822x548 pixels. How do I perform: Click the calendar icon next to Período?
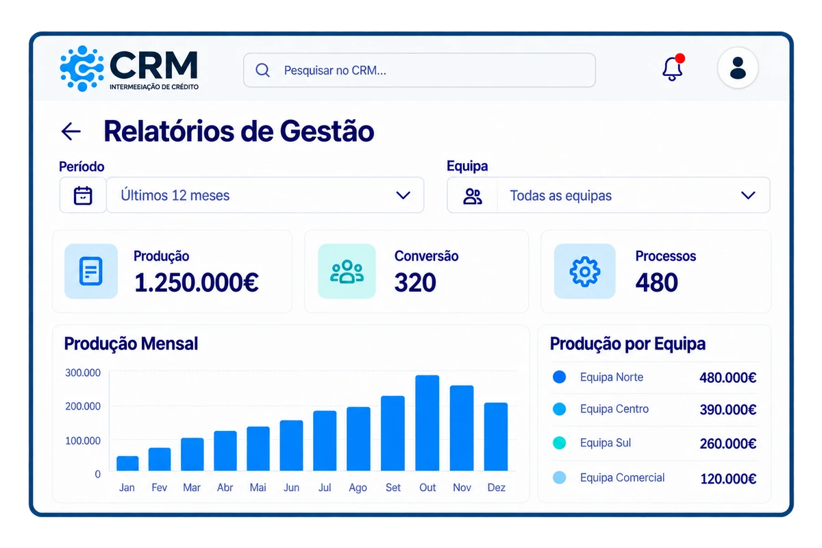coord(83,195)
